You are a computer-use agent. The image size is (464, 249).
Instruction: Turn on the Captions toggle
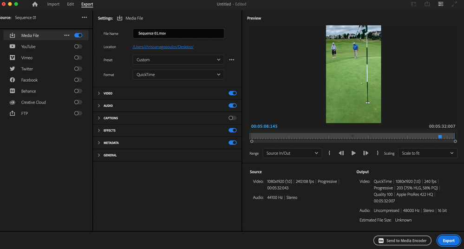pyautogui.click(x=232, y=118)
